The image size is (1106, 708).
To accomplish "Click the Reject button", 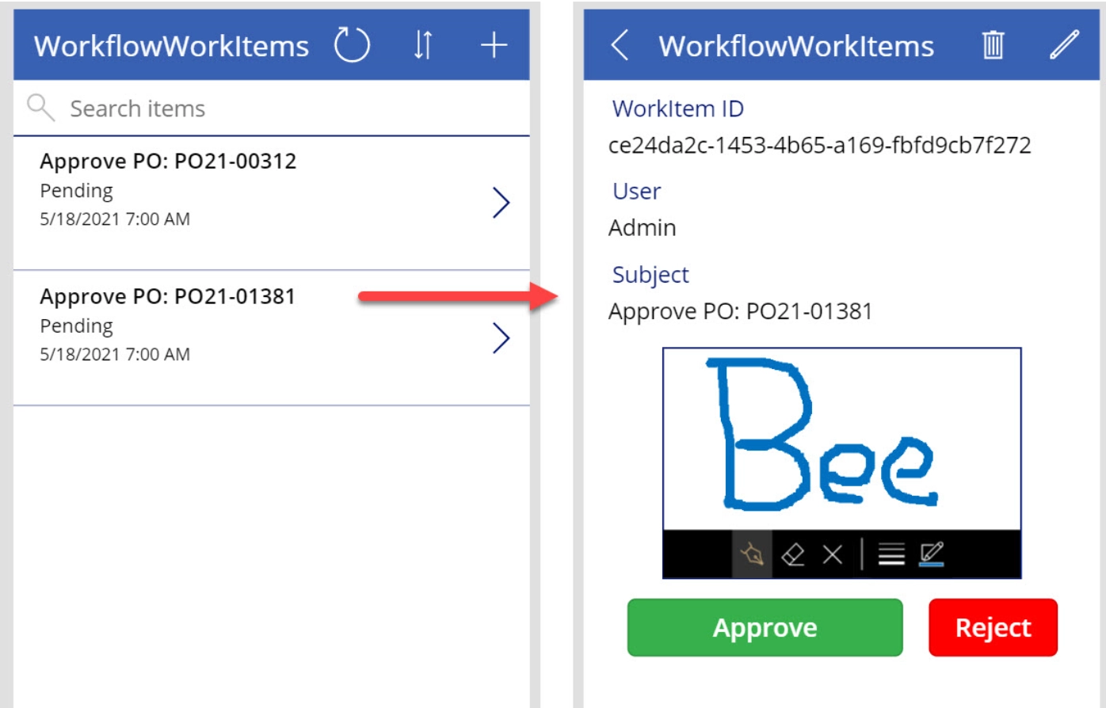I will pyautogui.click(x=993, y=628).
